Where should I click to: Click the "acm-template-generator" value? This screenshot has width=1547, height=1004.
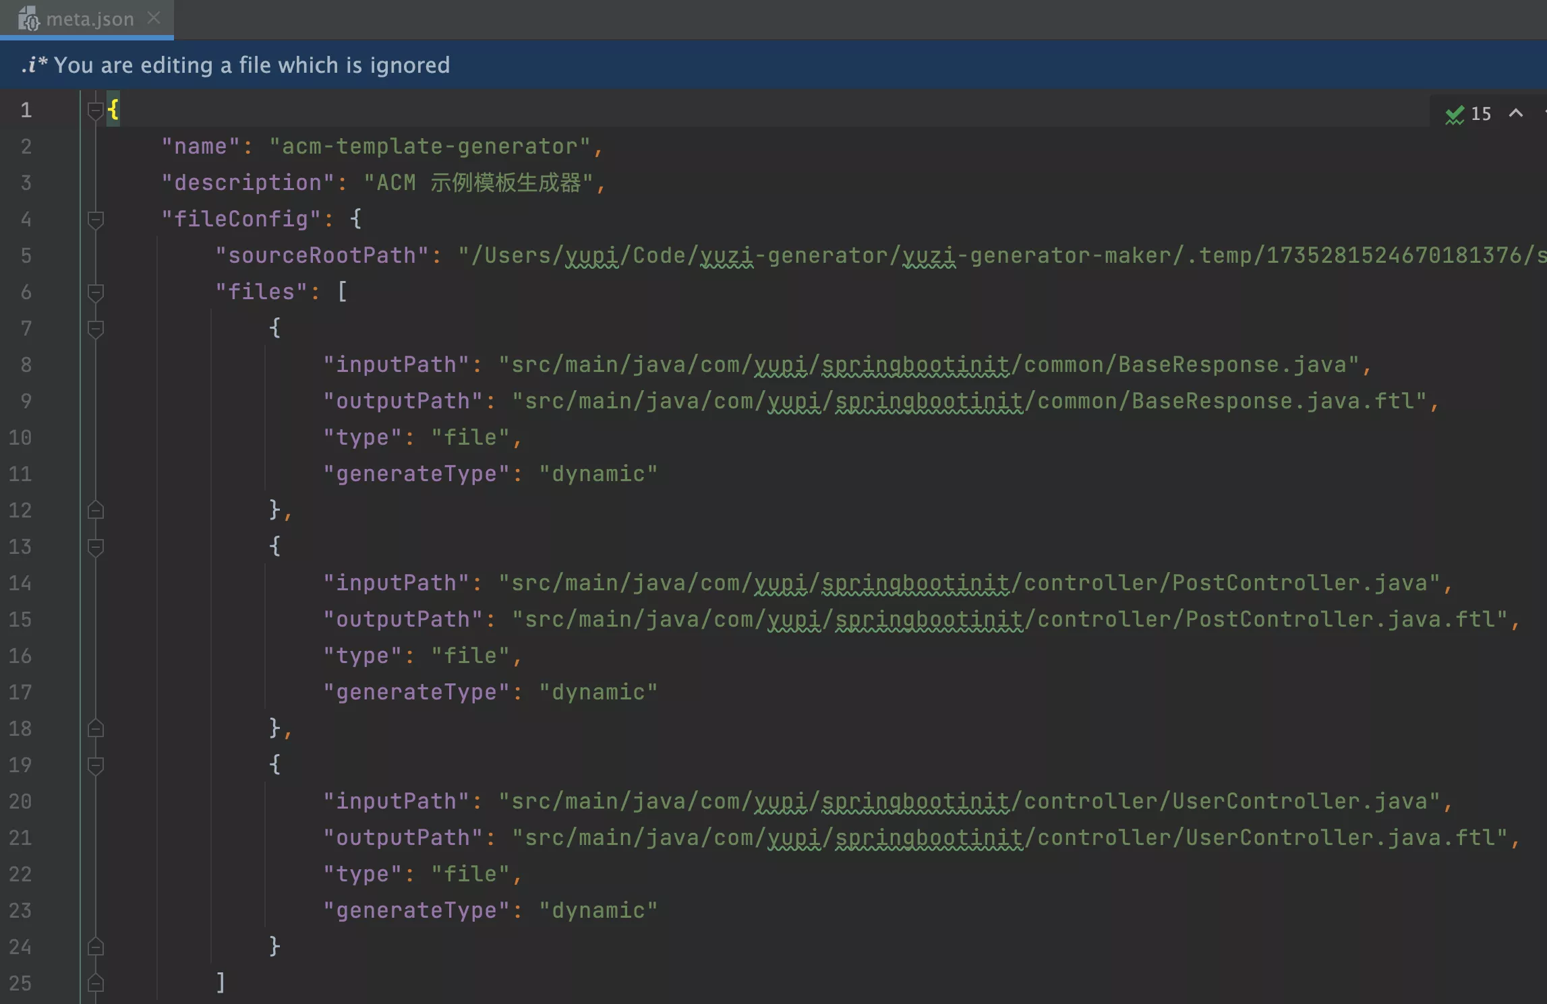[430, 146]
